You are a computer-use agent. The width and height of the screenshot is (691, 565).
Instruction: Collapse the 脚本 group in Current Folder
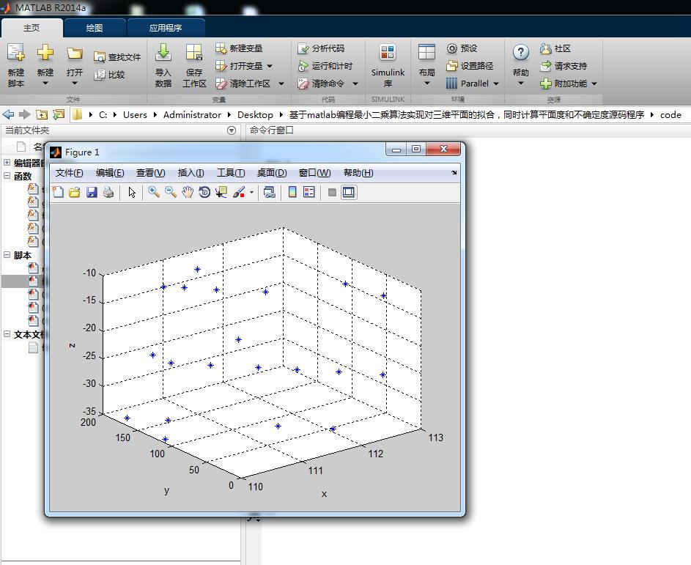tap(7, 255)
